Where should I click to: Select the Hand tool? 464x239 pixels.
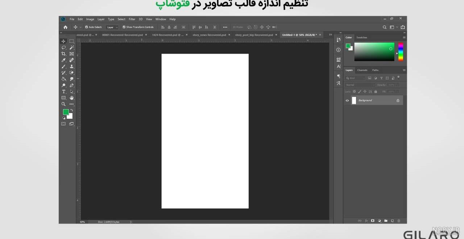point(71,98)
